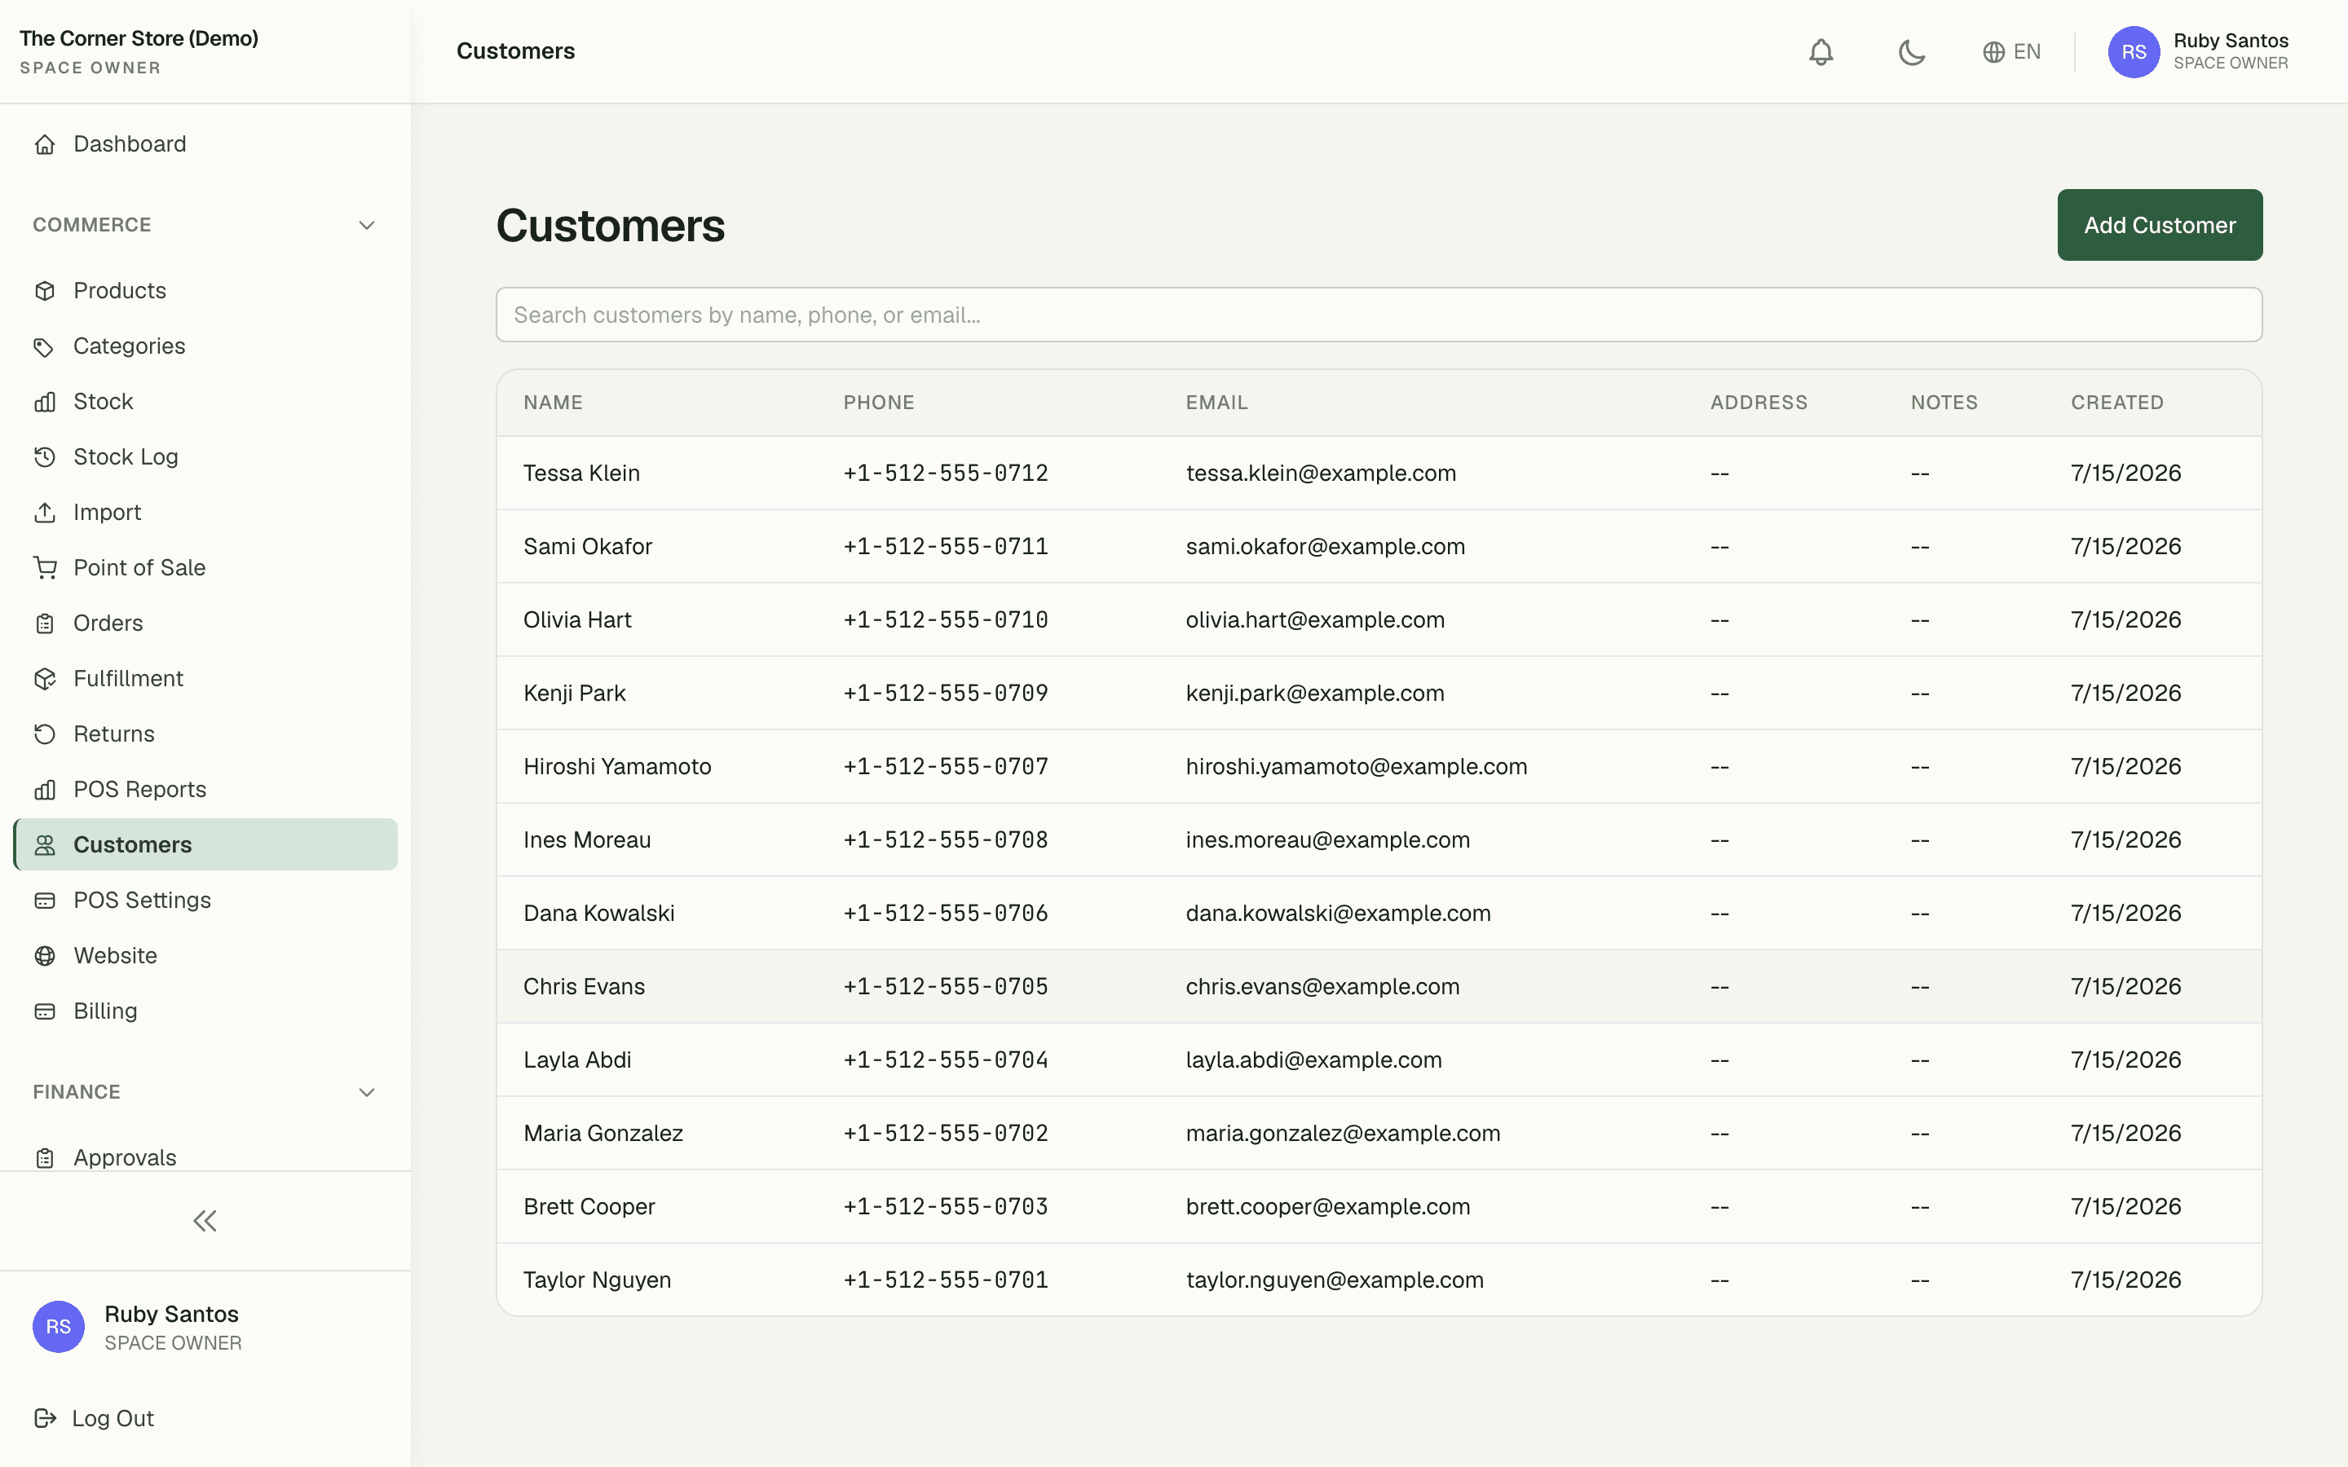Open the Tessa Klein row
The width and height of the screenshot is (2348, 1467).
pos(1379,473)
